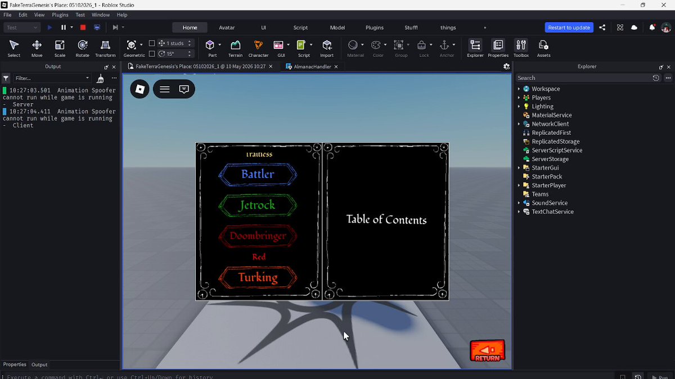This screenshot has height=379, width=675.
Task: Open the Toolbox panel
Action: pyautogui.click(x=521, y=48)
